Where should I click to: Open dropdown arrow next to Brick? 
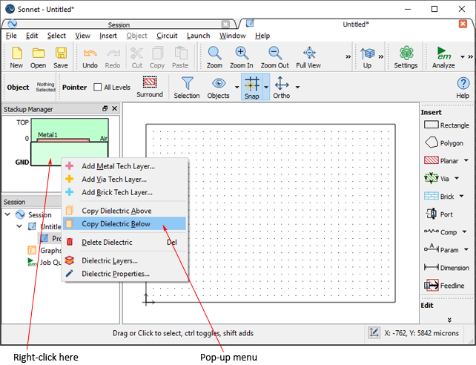coord(461,196)
